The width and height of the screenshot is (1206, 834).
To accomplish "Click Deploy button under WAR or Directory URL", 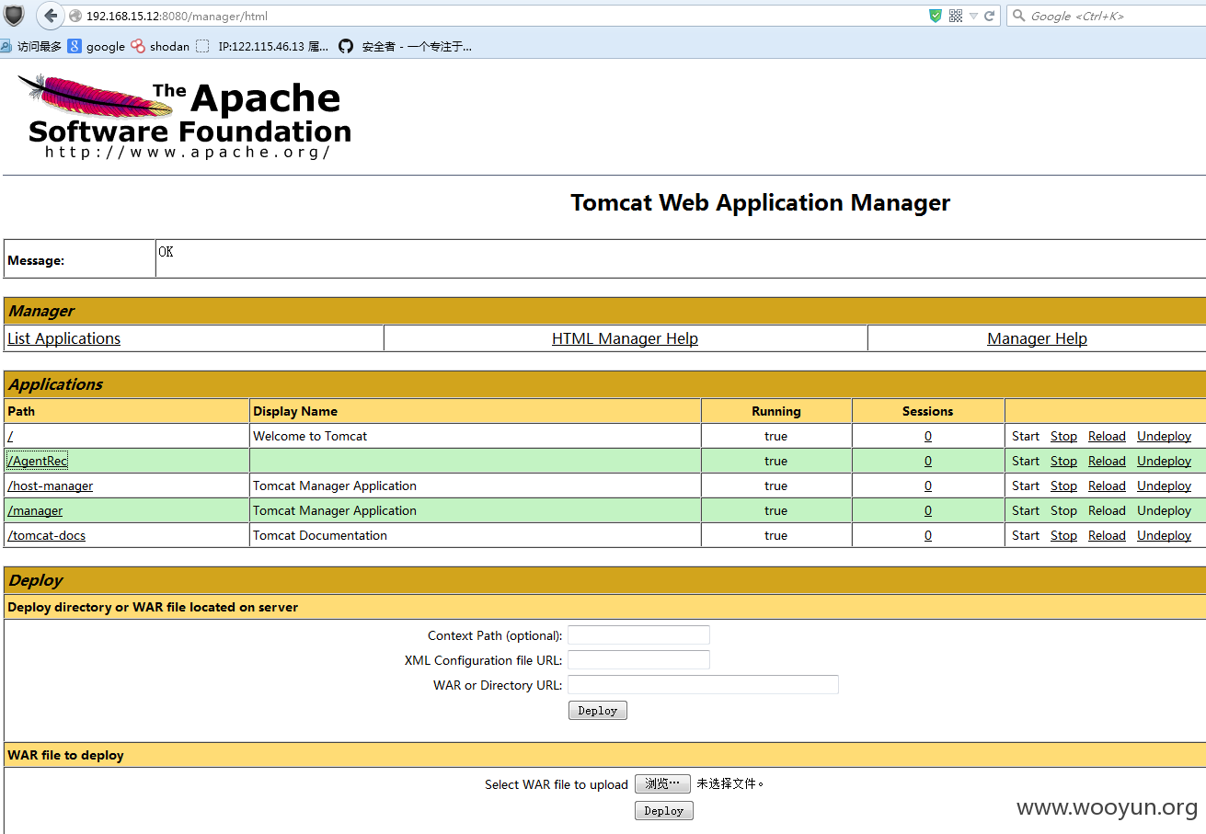I will pos(598,710).
